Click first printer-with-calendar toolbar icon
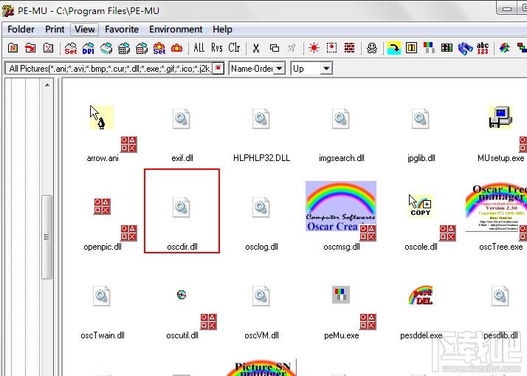Viewport: 527px width, 376px height. pyautogui.click(x=124, y=48)
